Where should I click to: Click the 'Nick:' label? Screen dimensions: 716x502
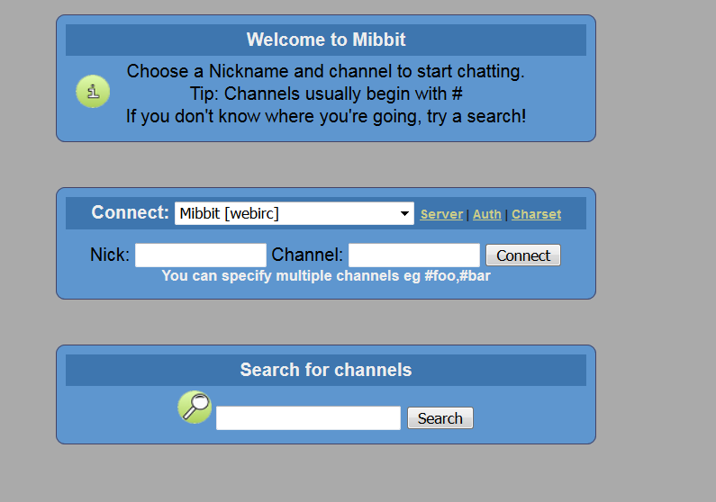pyautogui.click(x=110, y=255)
